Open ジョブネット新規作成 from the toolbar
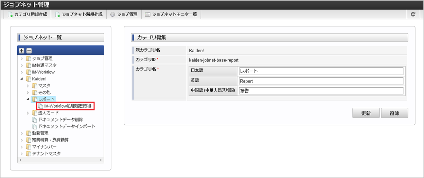Screen dimensions: 424x178 pos(78,14)
